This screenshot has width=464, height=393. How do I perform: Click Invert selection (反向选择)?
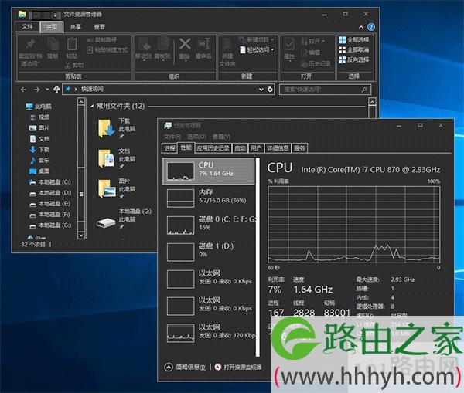tap(354, 60)
